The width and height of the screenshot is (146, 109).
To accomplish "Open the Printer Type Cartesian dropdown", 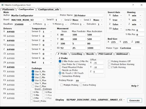I will pyautogui.click(x=131, y=48).
